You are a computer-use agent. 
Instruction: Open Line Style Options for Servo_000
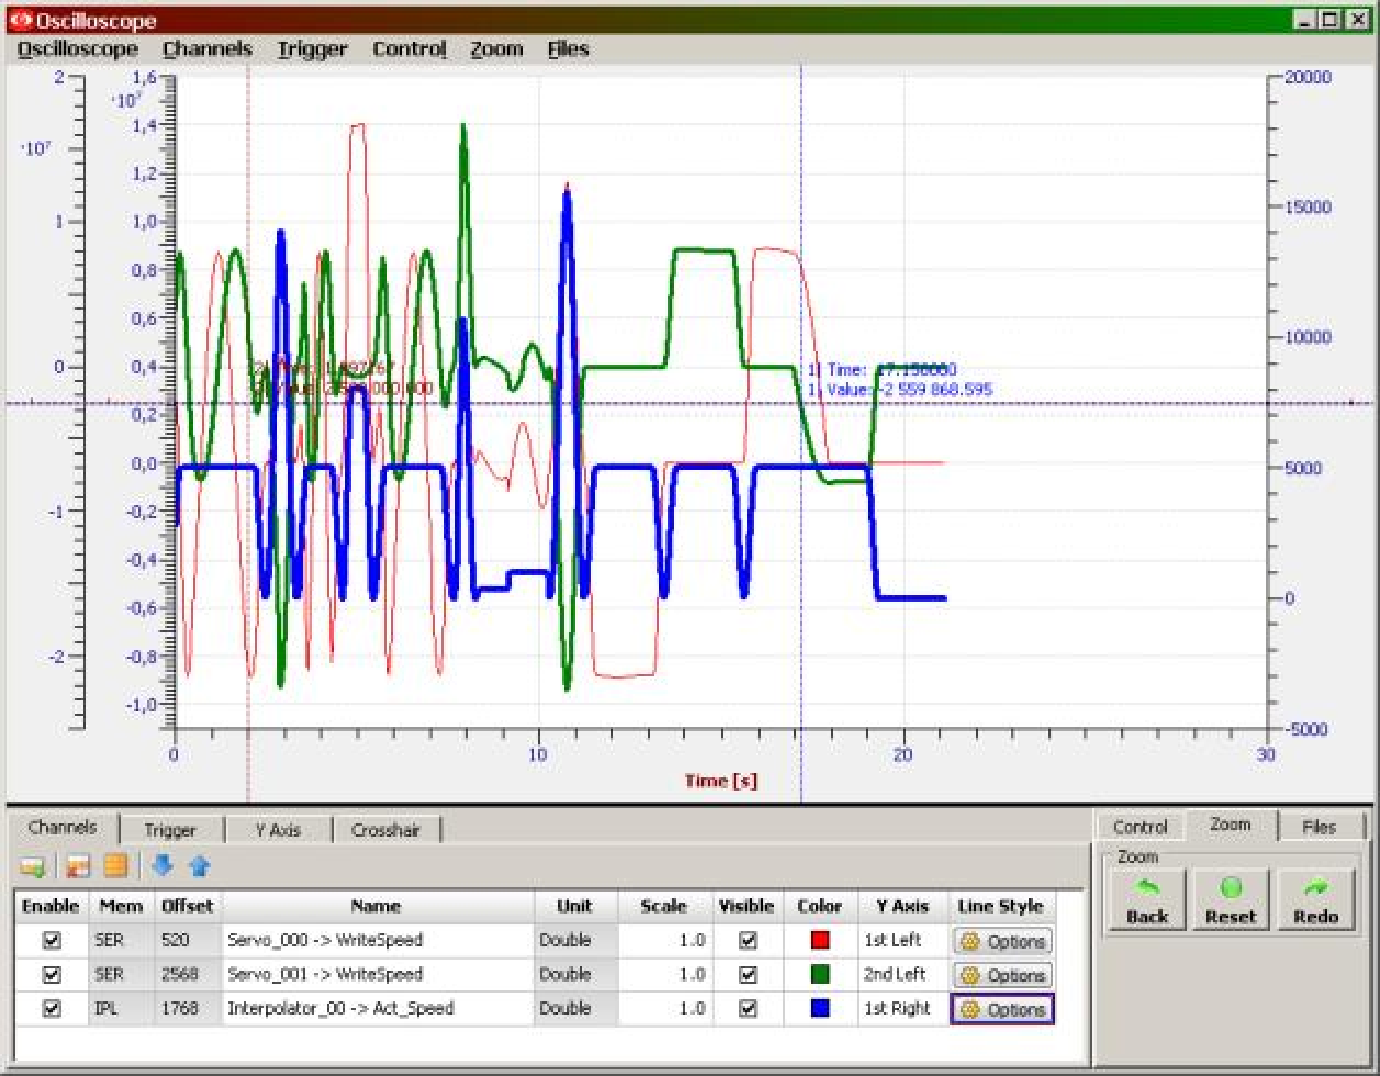[x=1002, y=941]
